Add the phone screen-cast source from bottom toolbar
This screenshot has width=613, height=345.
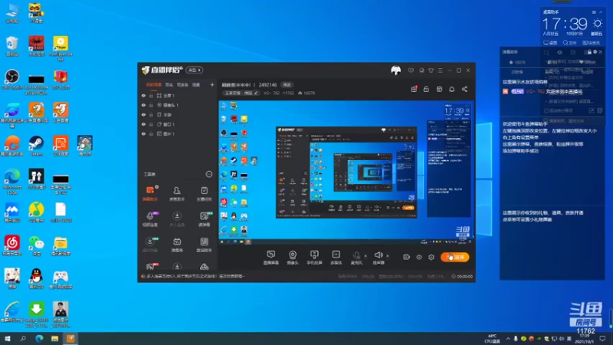[314, 258]
